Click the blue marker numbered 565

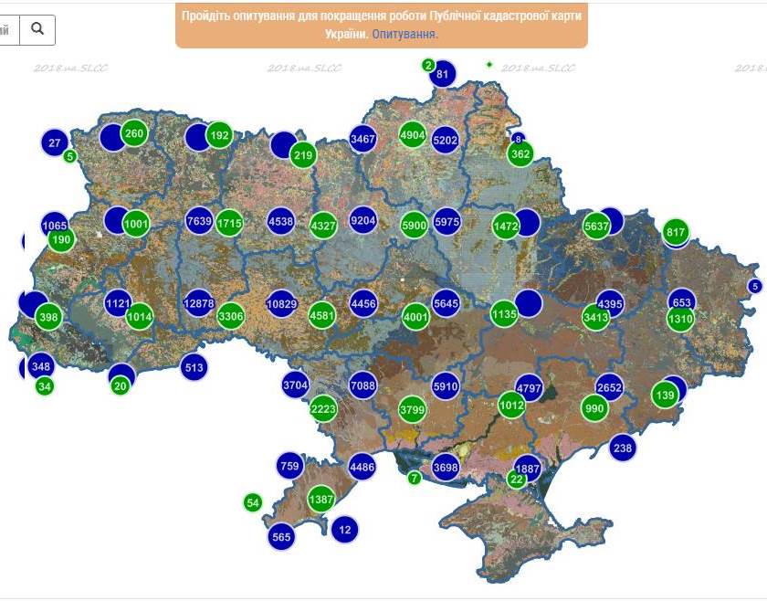click(x=280, y=537)
